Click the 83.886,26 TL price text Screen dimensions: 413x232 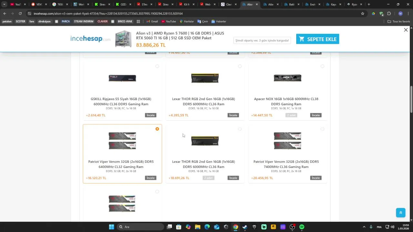(151, 45)
